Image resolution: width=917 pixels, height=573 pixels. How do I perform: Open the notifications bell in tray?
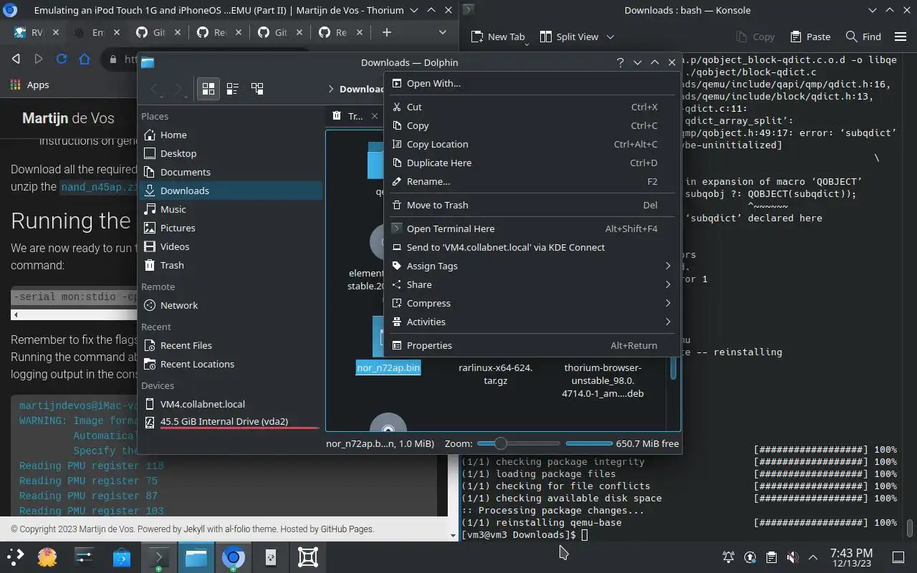tap(729, 557)
